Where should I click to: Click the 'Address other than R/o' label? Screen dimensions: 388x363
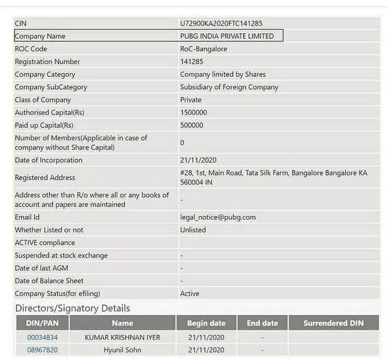point(92,200)
